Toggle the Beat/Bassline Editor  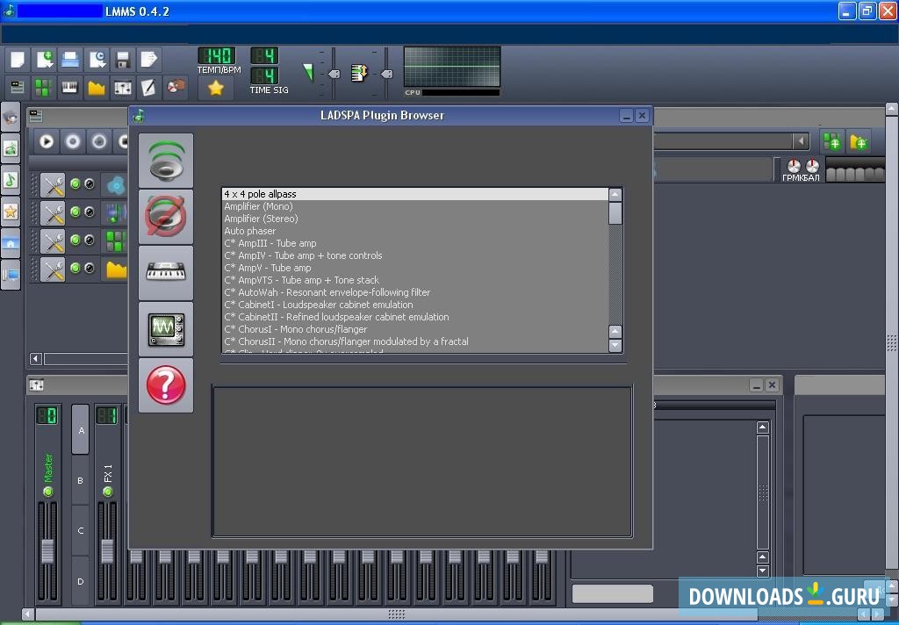(x=42, y=87)
